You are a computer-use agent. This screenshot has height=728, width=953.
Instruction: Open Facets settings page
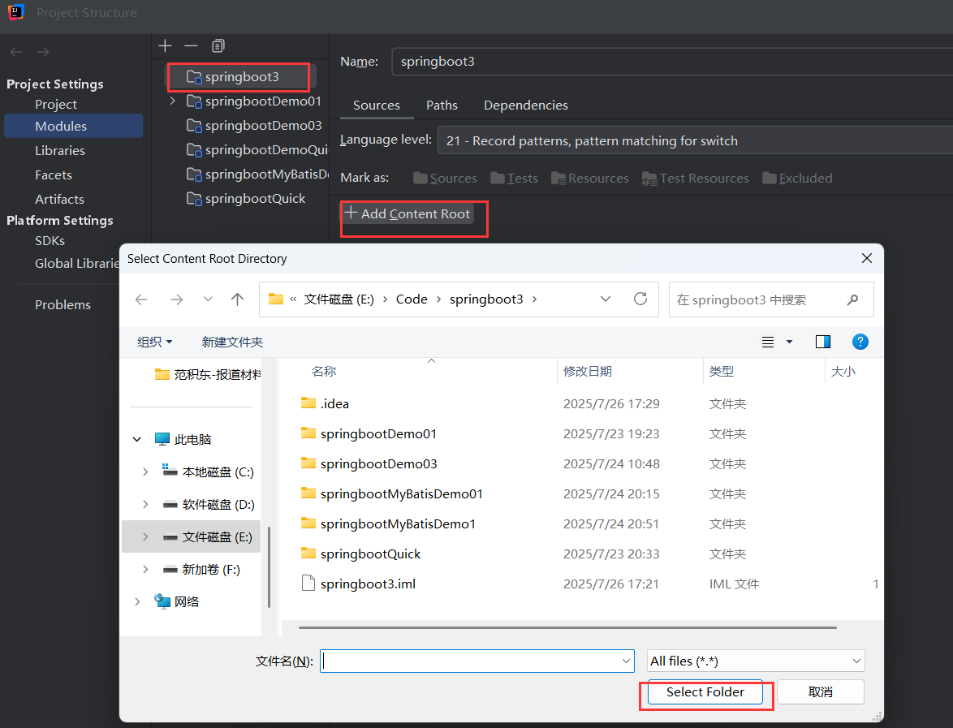(54, 175)
